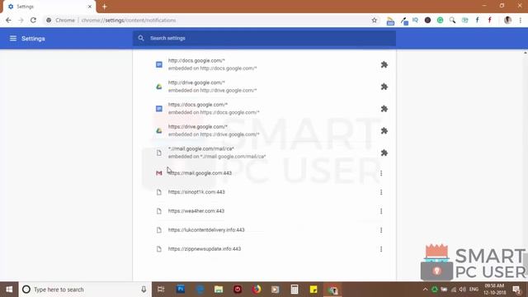Click the browser forward arrow
Screen dimensions: 528x297
pos(21,20)
